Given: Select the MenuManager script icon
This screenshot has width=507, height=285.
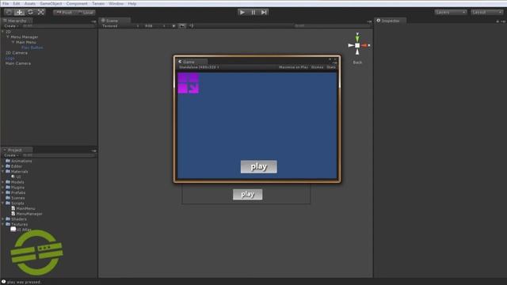Looking at the screenshot, I should (13, 214).
